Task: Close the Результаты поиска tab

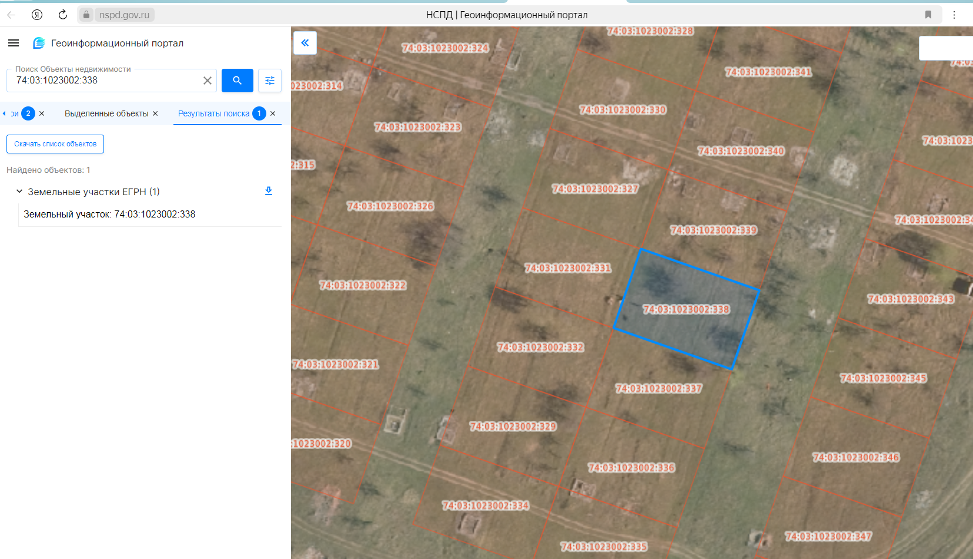Action: 273,113
